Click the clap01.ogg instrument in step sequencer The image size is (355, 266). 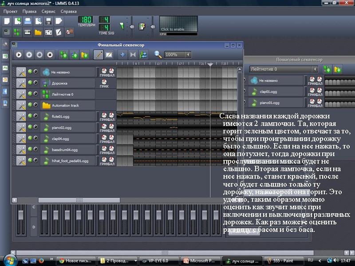276,92
